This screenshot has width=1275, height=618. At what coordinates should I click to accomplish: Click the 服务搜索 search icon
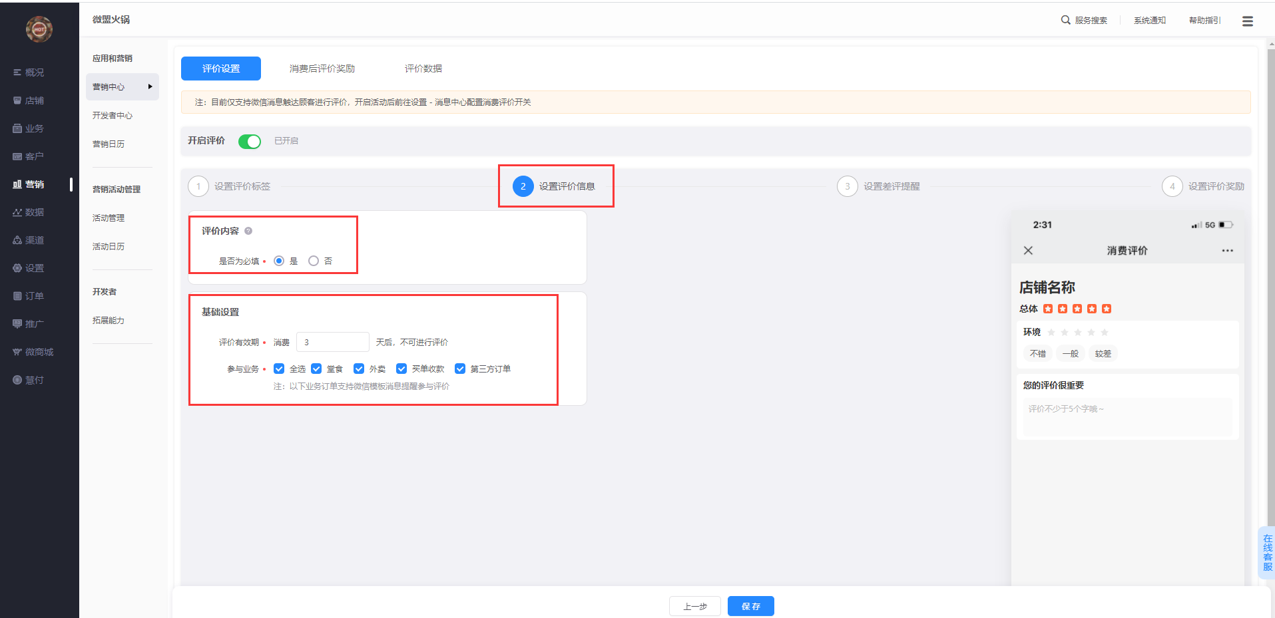coord(1065,20)
